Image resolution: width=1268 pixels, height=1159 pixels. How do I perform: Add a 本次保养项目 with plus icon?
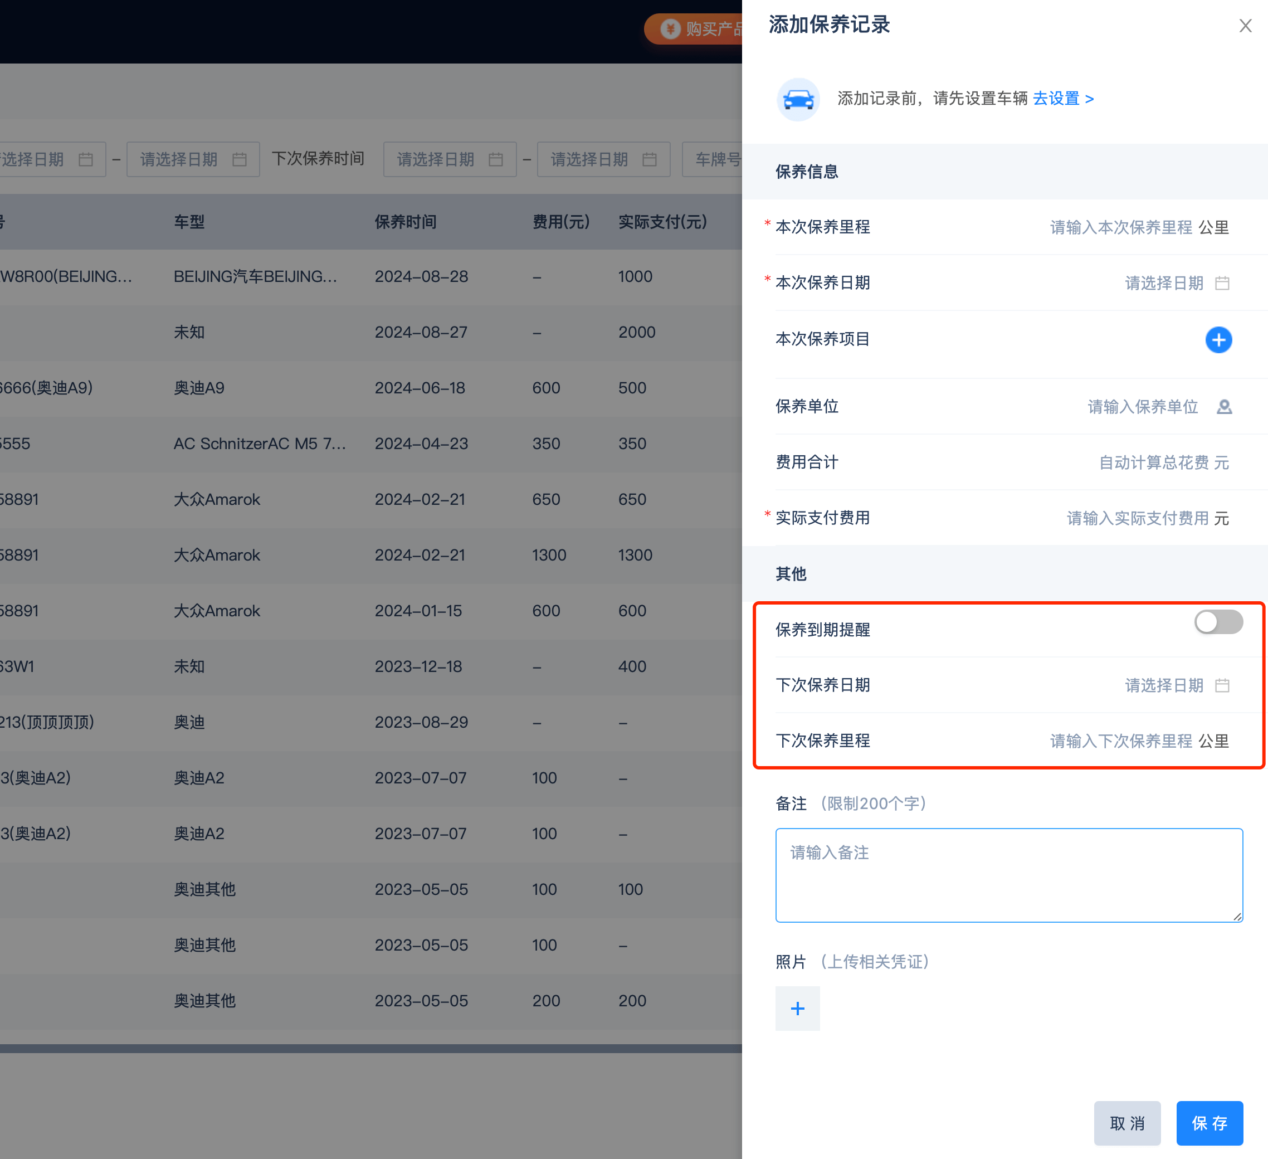(1218, 340)
